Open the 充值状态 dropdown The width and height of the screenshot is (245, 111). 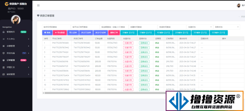(200, 27)
